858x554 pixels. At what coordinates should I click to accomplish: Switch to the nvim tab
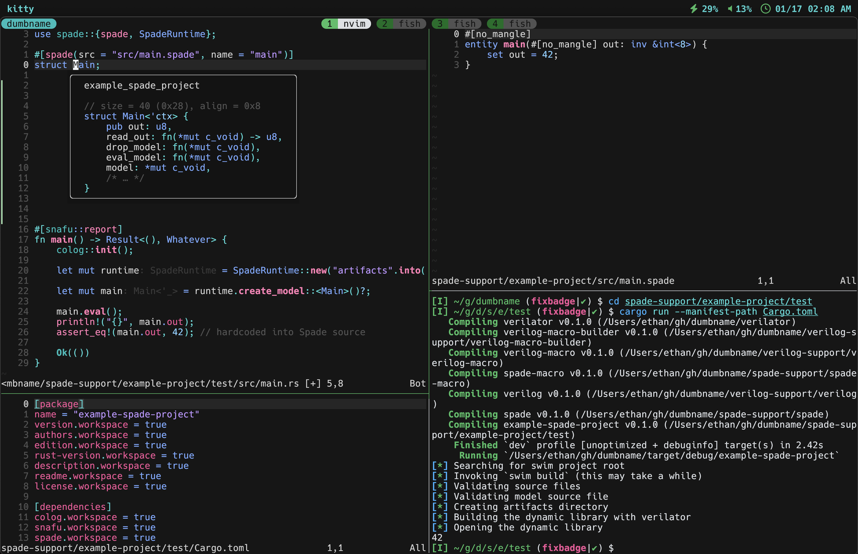[354, 24]
